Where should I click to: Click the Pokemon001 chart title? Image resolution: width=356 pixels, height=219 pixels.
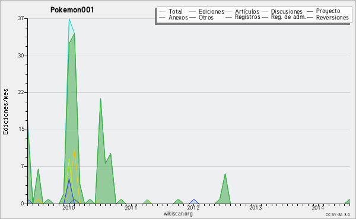pyautogui.click(x=72, y=10)
